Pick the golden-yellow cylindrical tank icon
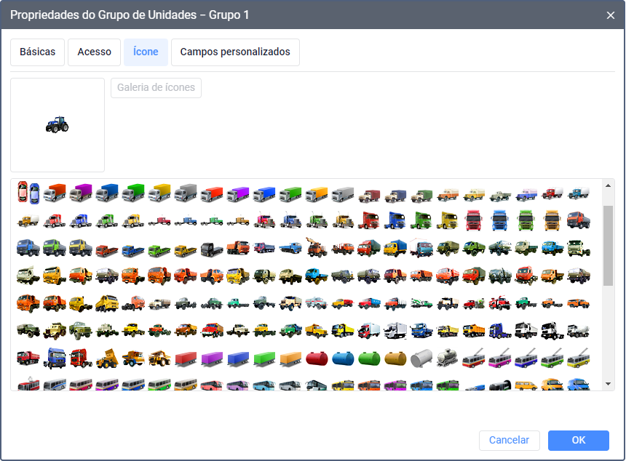The width and height of the screenshot is (626, 461). click(395, 358)
